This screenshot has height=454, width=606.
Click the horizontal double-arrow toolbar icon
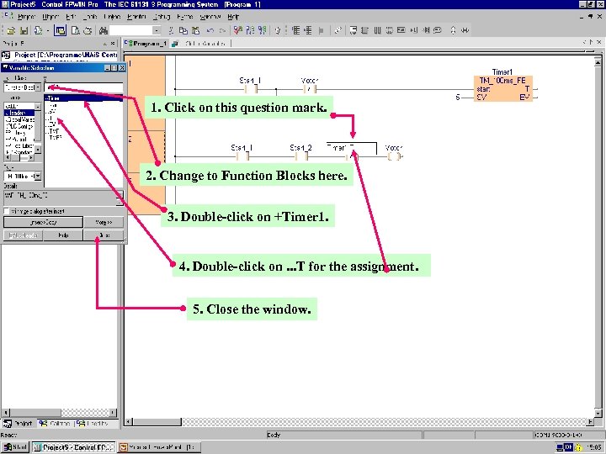(x=465, y=30)
